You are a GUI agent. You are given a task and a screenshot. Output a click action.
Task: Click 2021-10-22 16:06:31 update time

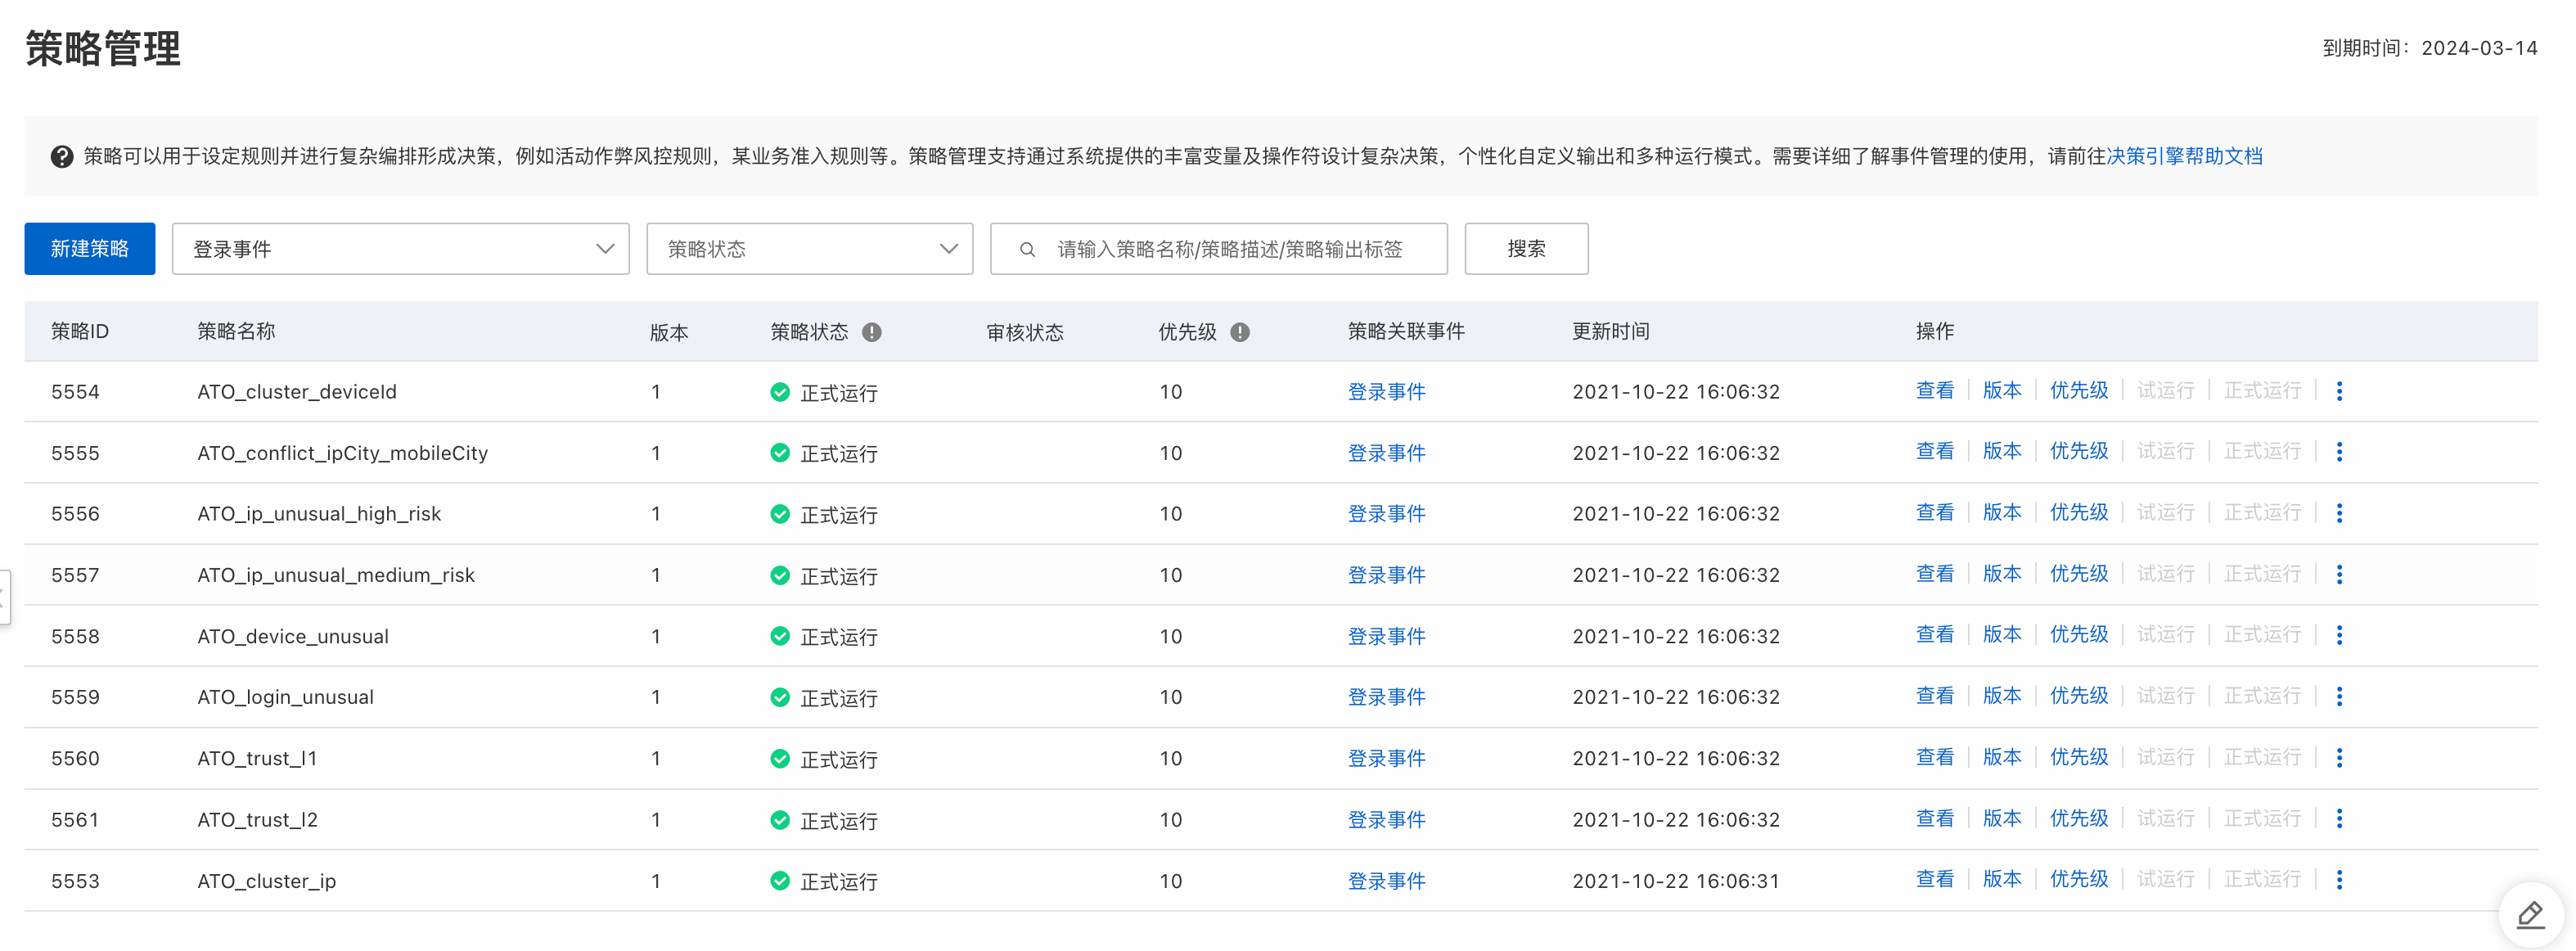pyautogui.click(x=1676, y=882)
